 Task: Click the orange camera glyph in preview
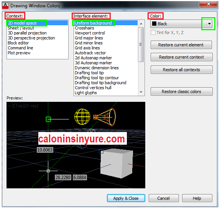104,117
